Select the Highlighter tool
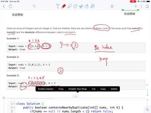151x113 pixels. [x=70, y=6]
